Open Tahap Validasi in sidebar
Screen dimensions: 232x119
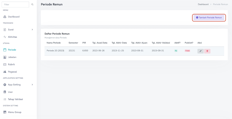click(15, 99)
